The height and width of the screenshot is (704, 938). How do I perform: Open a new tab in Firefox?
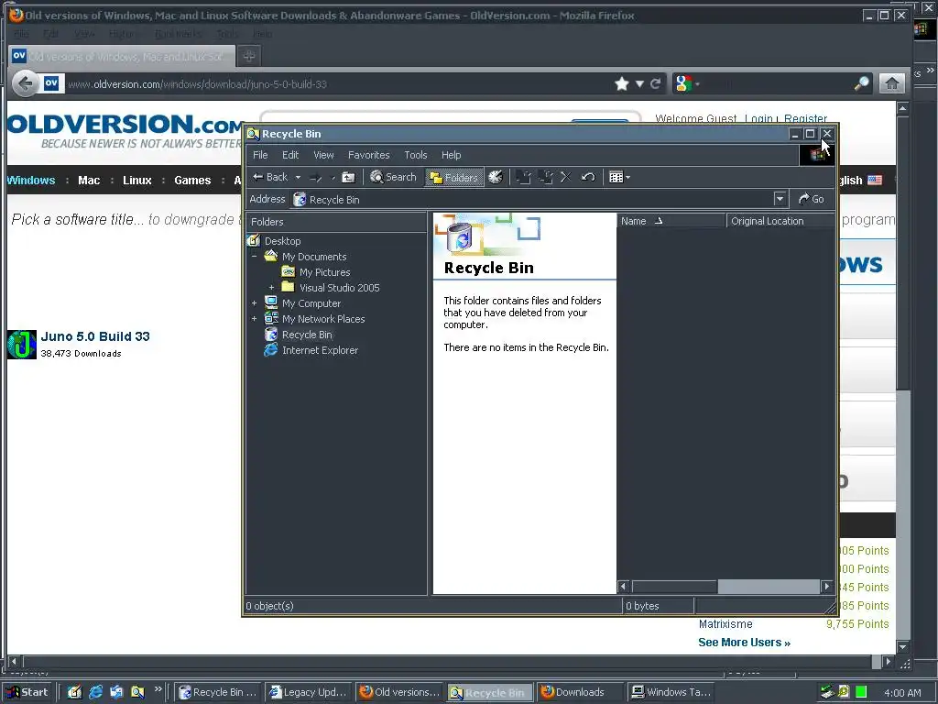click(x=249, y=56)
